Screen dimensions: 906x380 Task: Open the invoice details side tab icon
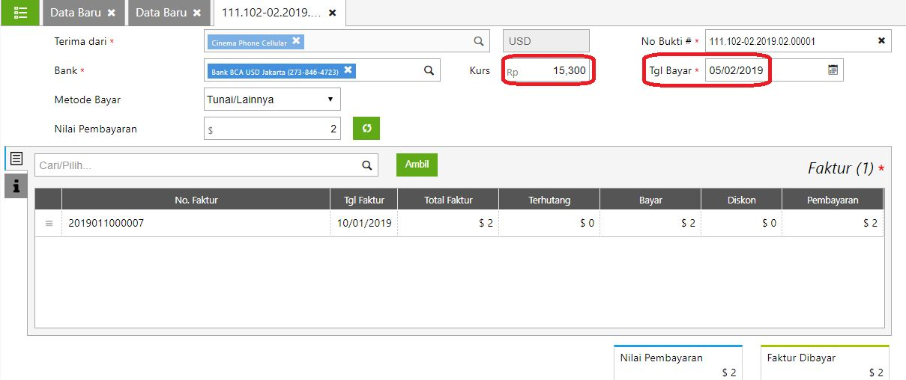(16, 159)
